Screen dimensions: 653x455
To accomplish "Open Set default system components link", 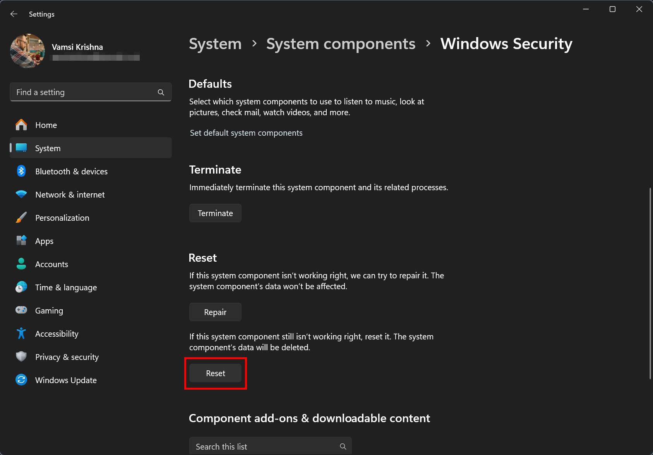I will pyautogui.click(x=246, y=133).
